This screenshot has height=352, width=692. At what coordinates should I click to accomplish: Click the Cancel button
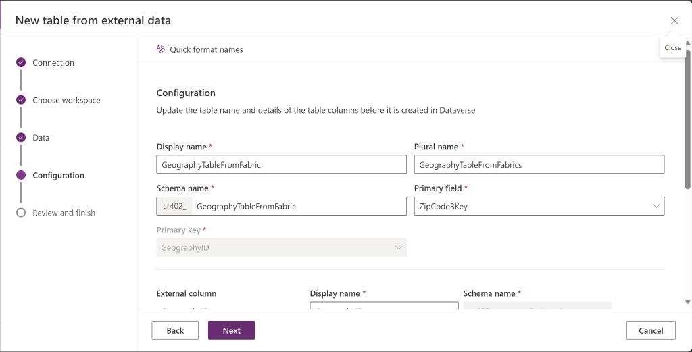[651, 330]
